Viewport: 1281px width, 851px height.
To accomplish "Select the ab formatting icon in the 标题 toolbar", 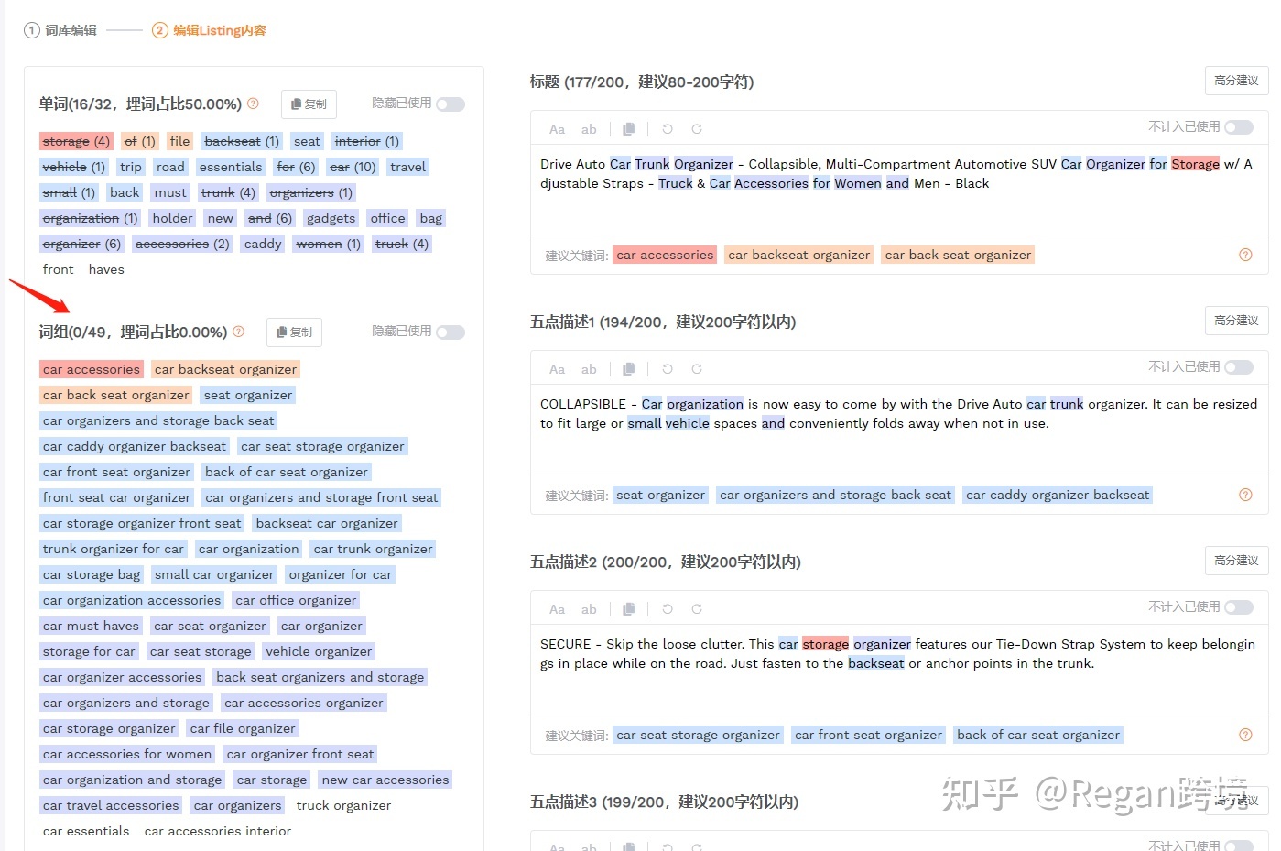I will (589, 128).
